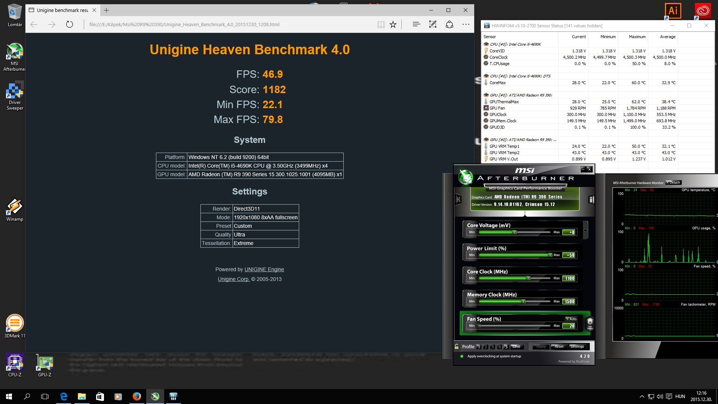Screen dimensions: 718x404
Task: Reset Afterburner overclock values
Action: click(559, 346)
